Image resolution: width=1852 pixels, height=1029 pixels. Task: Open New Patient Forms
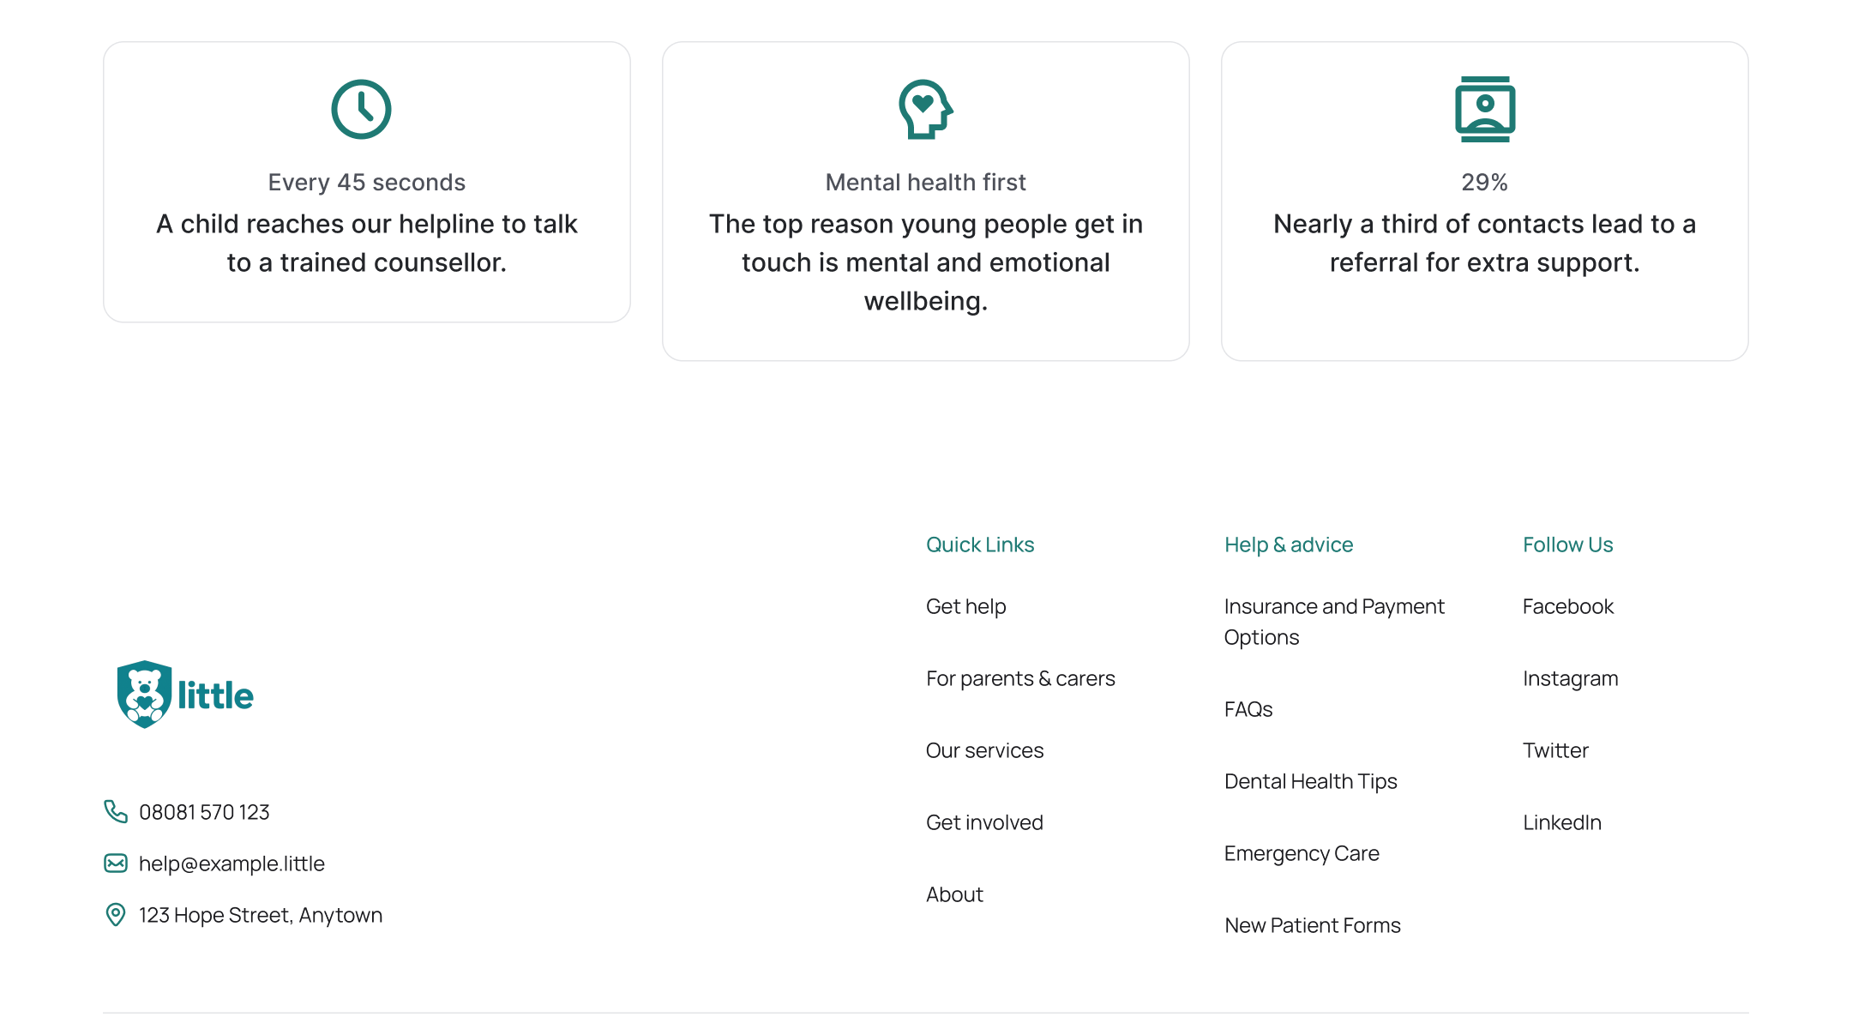point(1312,925)
